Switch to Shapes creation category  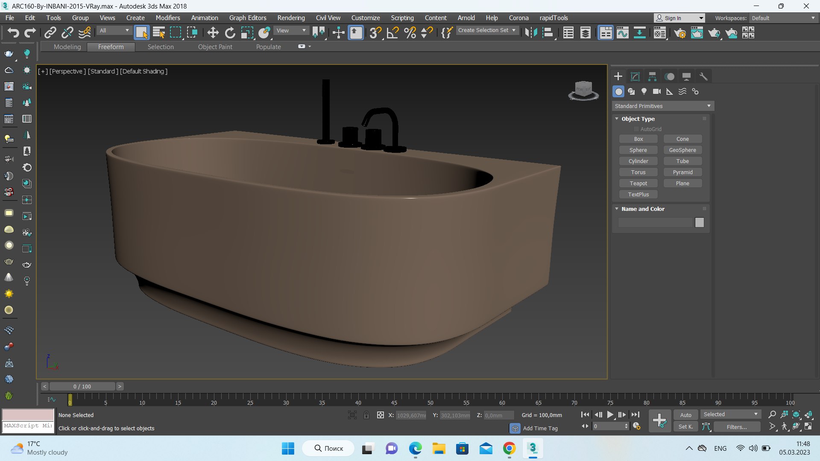coord(631,91)
